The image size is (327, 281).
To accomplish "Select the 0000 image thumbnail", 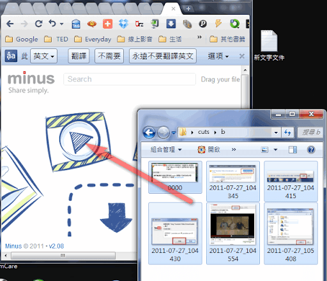I will pos(175,177).
